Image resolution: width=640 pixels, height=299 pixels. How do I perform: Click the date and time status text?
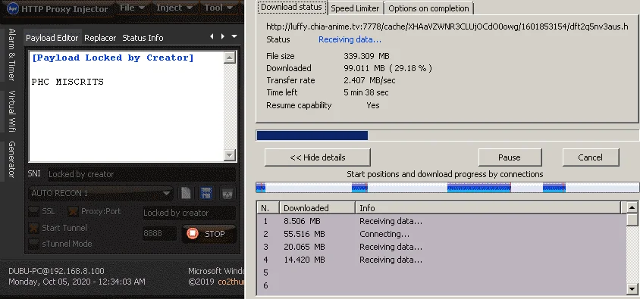(x=77, y=282)
